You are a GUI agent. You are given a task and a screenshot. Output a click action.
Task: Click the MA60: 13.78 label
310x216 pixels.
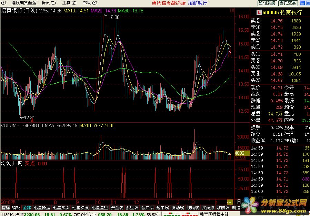point(131,11)
